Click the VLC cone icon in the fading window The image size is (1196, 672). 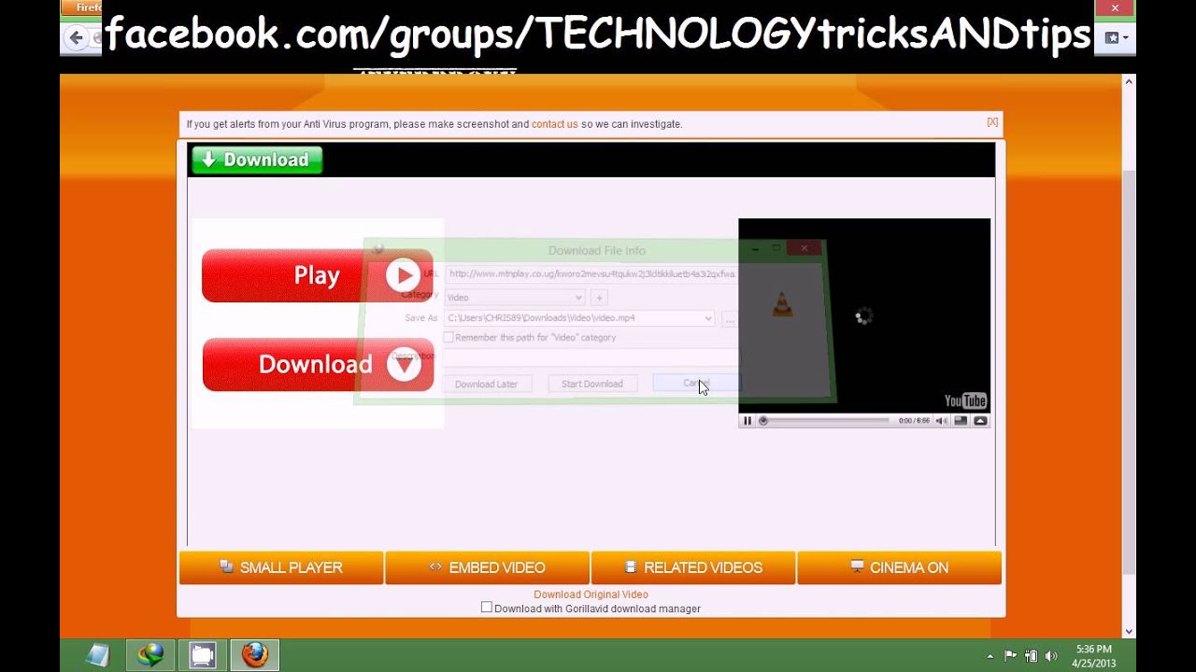point(783,305)
